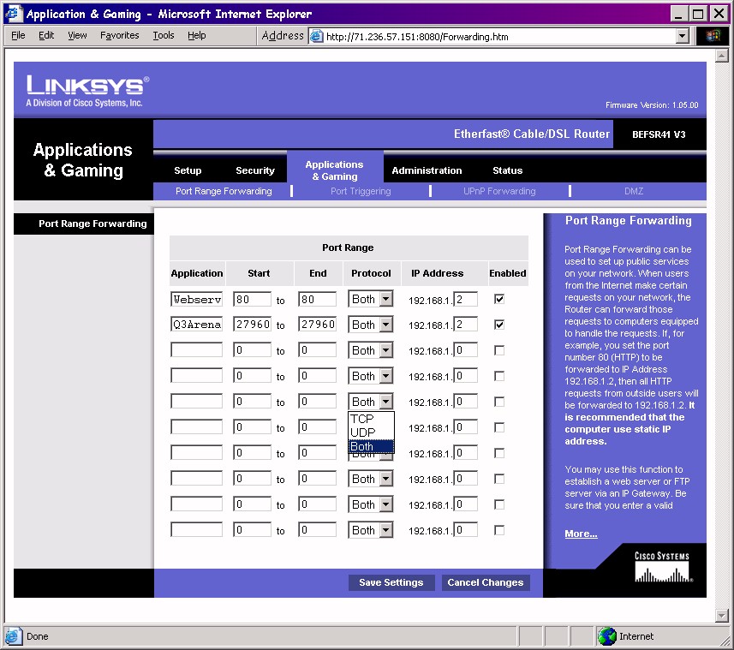Image resolution: width=734 pixels, height=650 pixels.
Task: Open the DMZ subtab
Action: coord(634,191)
